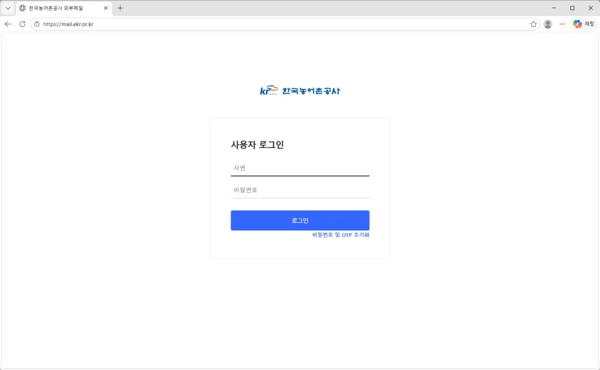This screenshot has height=370, width=600.
Task: Close the 한국농어촌공사 외부메일 tab
Action: (x=105, y=8)
